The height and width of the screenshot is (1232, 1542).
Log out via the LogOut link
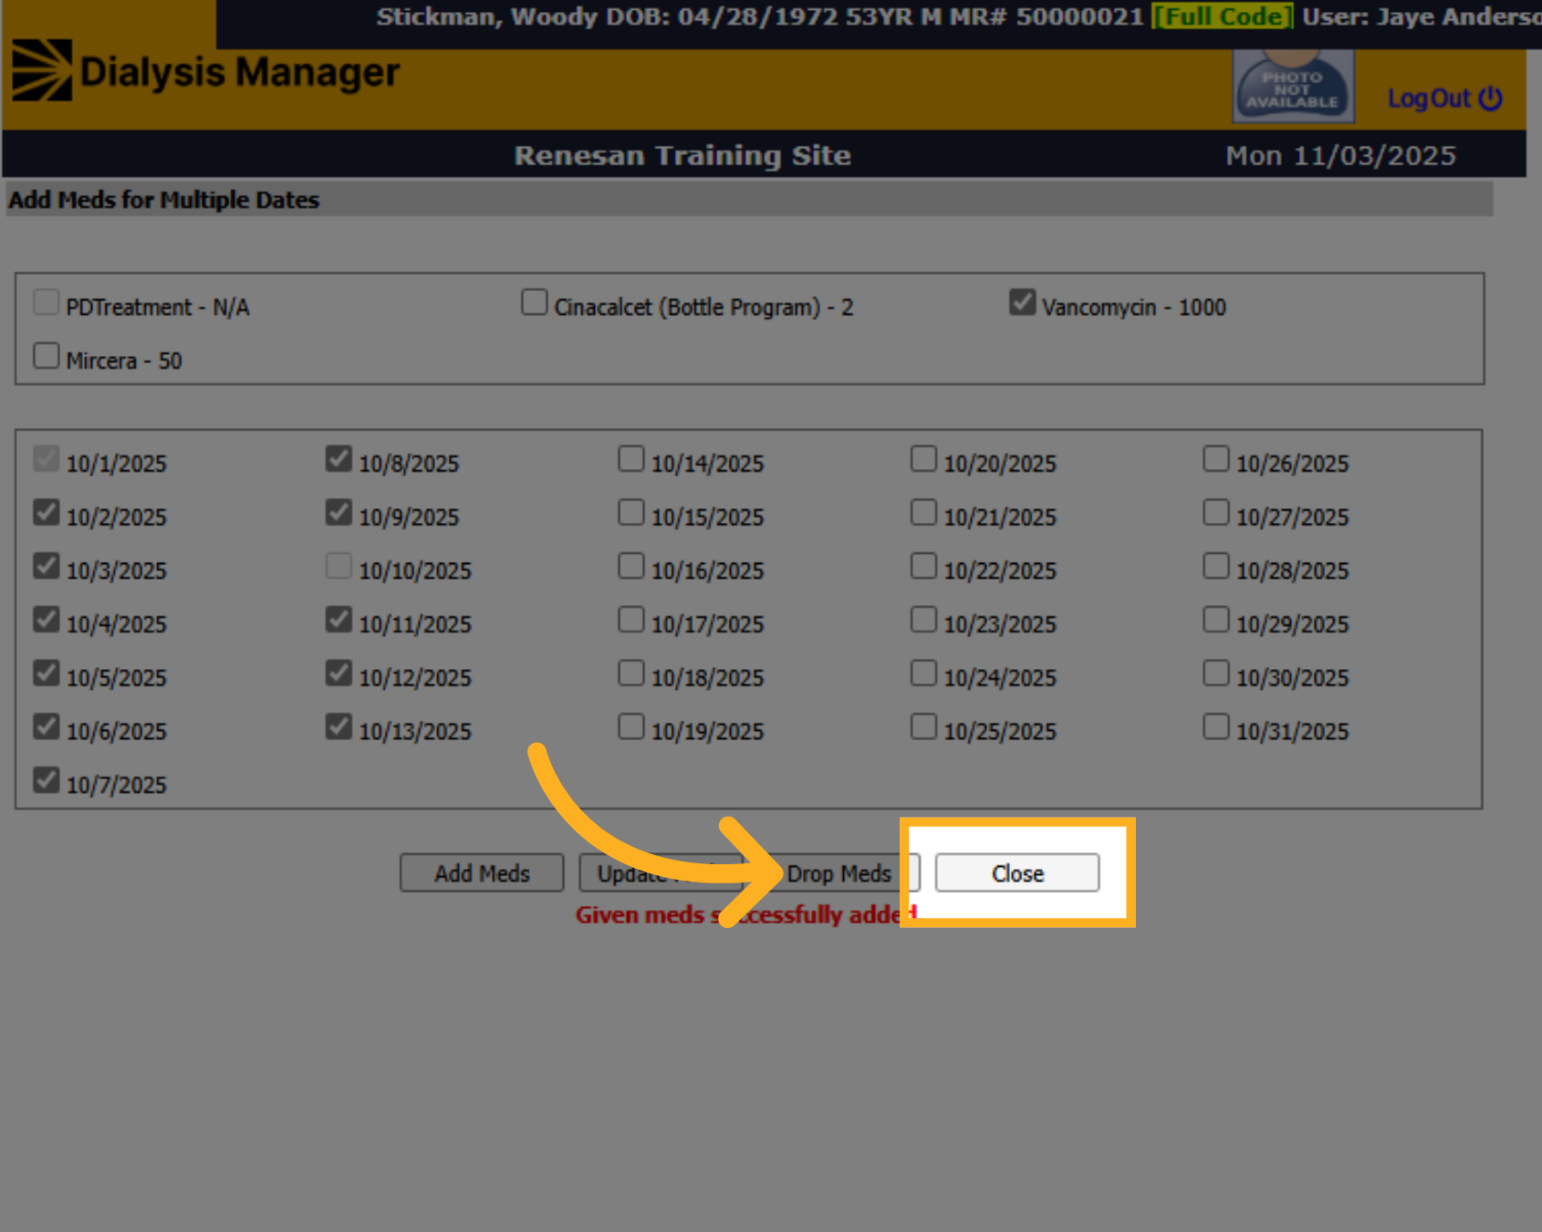click(1444, 99)
